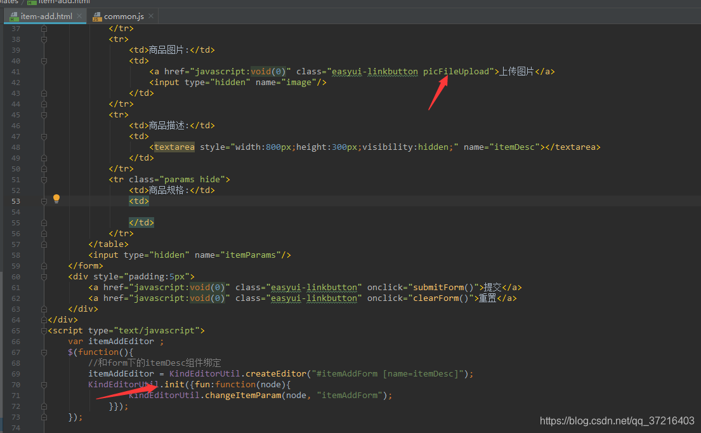Collapse the fold marker at line 38
Viewport: 701px width, 433px height.
click(44, 39)
